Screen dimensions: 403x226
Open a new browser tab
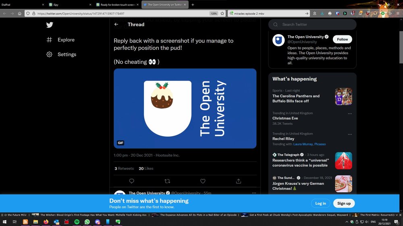pyautogui.click(x=193, y=4)
